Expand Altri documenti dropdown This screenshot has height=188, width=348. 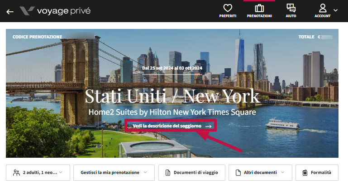click(260, 173)
